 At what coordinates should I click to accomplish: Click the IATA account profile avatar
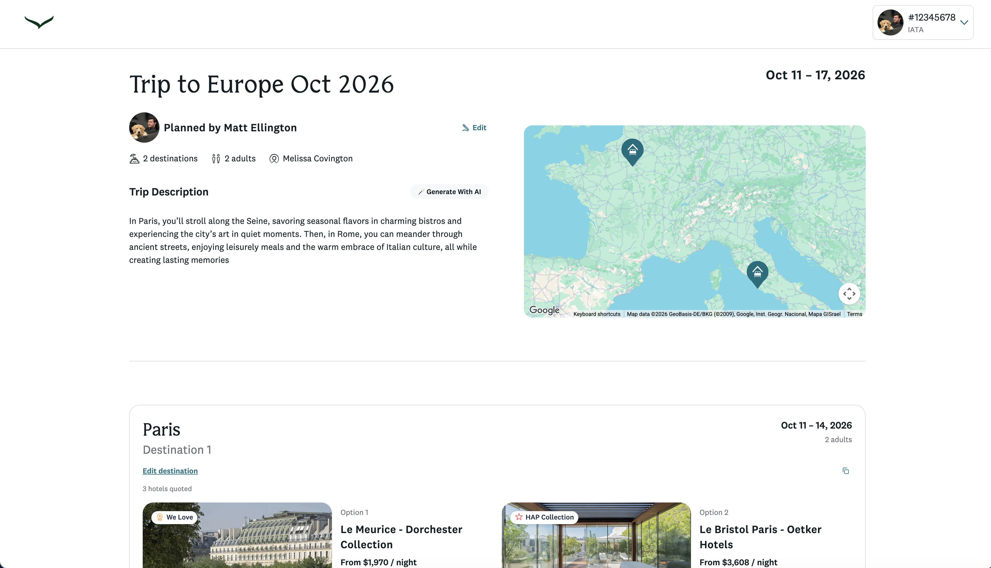pos(890,23)
